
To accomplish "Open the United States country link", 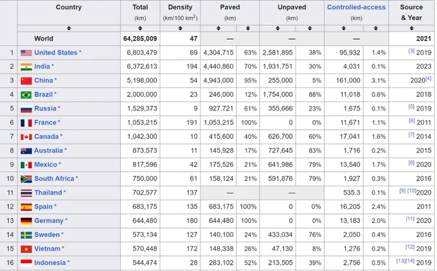I will 56,53.
